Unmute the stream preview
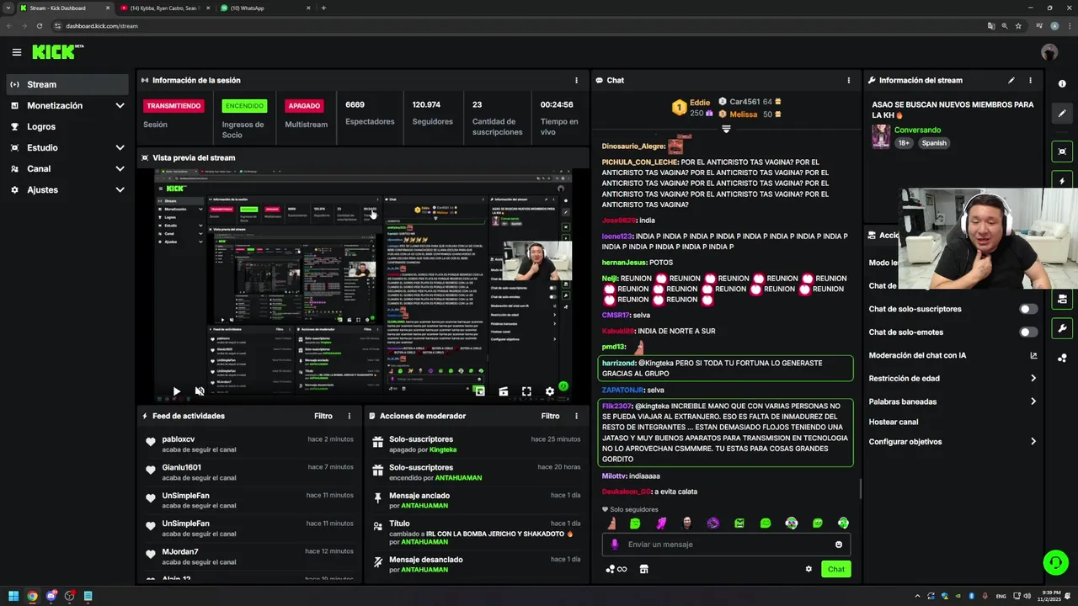 (200, 391)
